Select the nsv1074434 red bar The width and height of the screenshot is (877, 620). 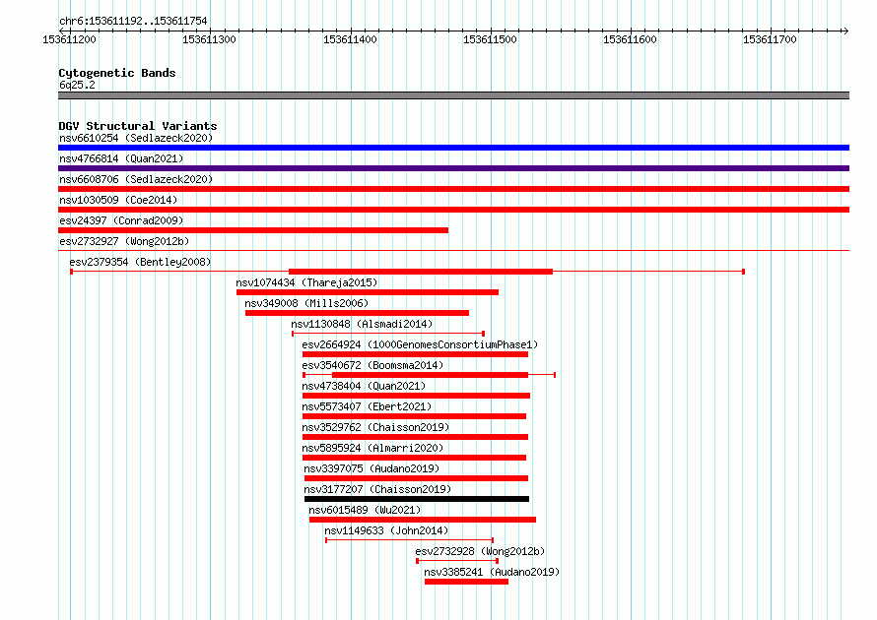point(368,292)
